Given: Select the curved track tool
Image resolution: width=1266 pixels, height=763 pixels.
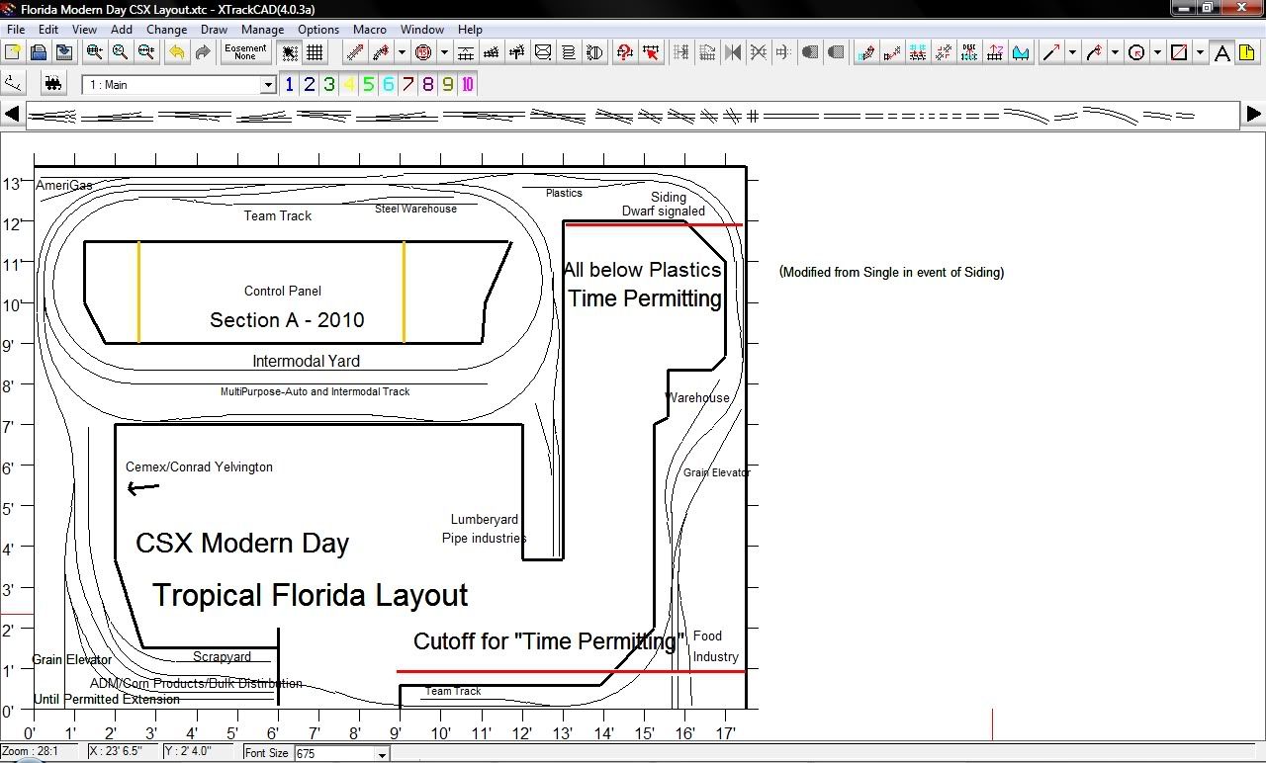Looking at the screenshot, I should coord(381,52).
